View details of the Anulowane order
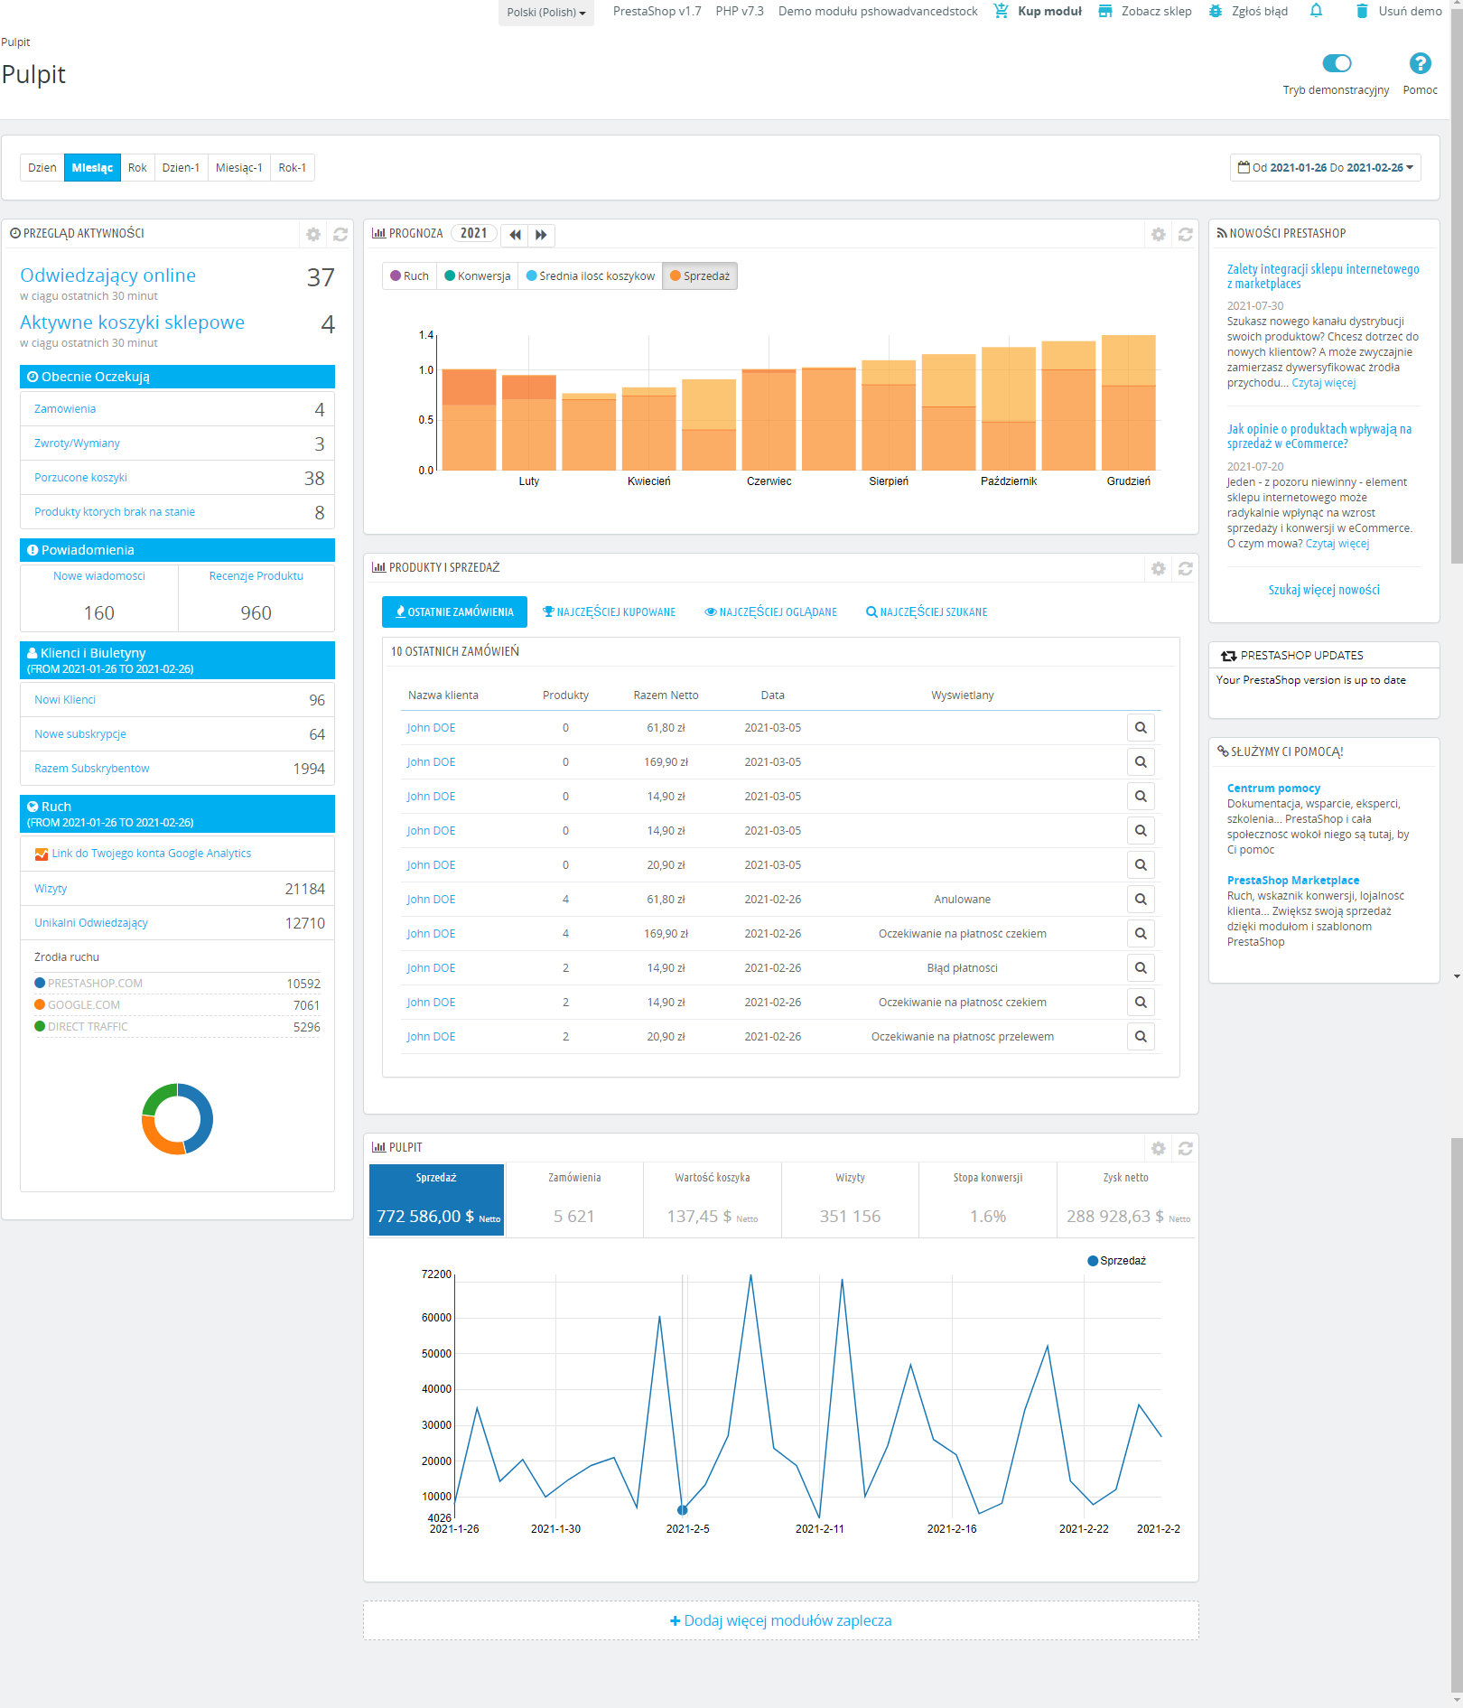The image size is (1463, 1708). (1141, 900)
